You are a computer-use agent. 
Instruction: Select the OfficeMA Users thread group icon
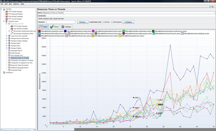[x=6, y=21]
